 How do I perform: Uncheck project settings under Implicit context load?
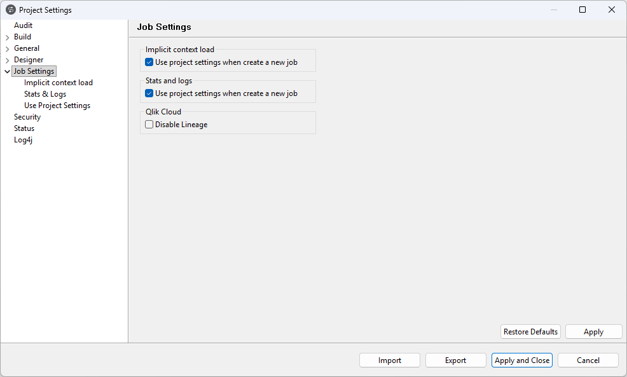tap(149, 62)
